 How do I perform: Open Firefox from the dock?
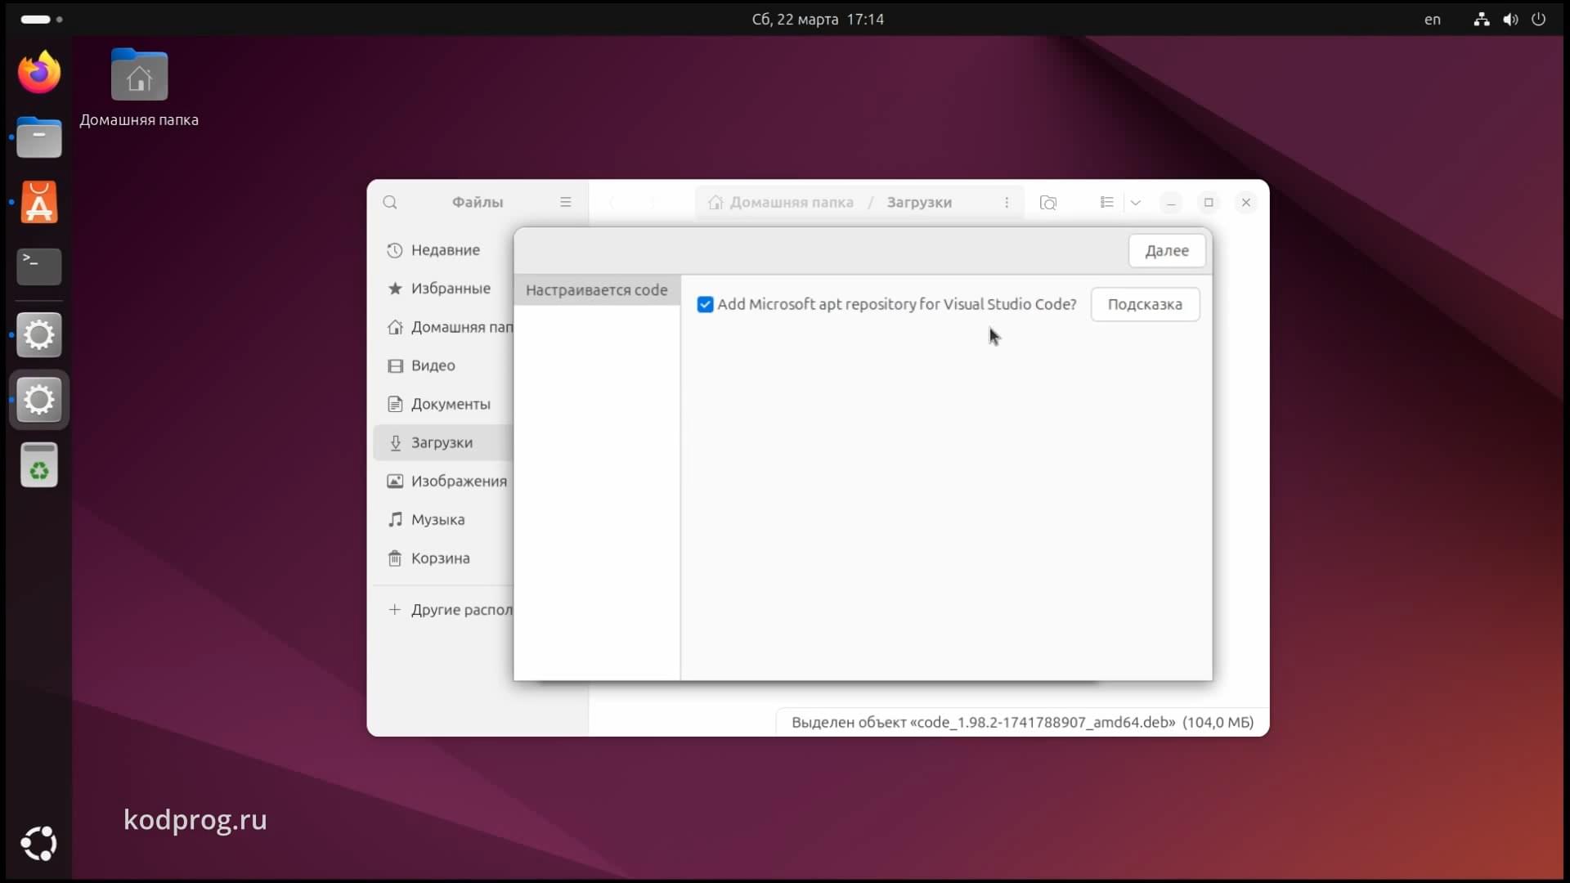39,72
